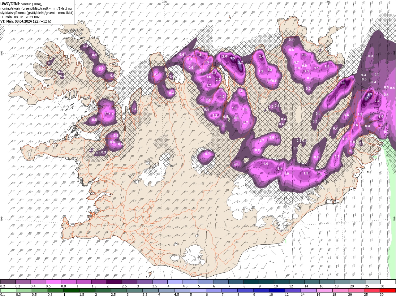
Task: Click the 'IT: Mán. 08. 04. 2024 00Z' initial time line
Action: [19, 17]
